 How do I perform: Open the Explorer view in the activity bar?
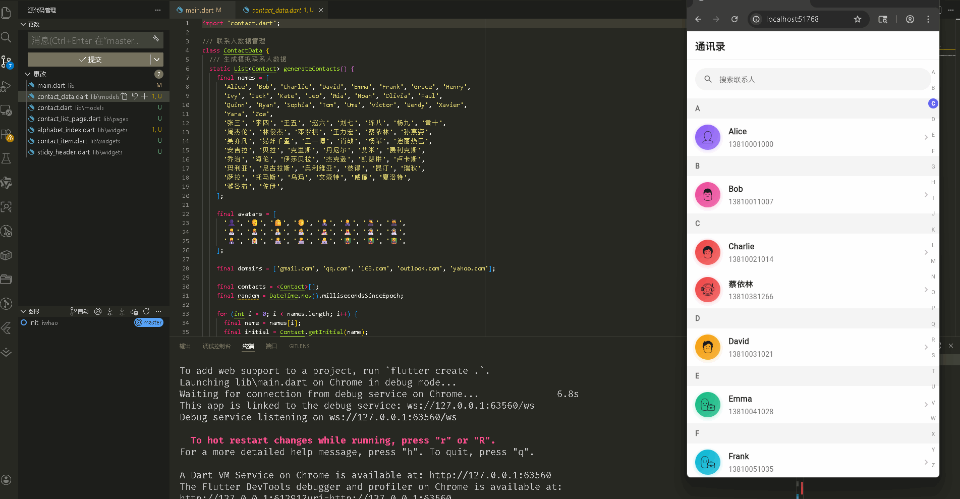7,13
